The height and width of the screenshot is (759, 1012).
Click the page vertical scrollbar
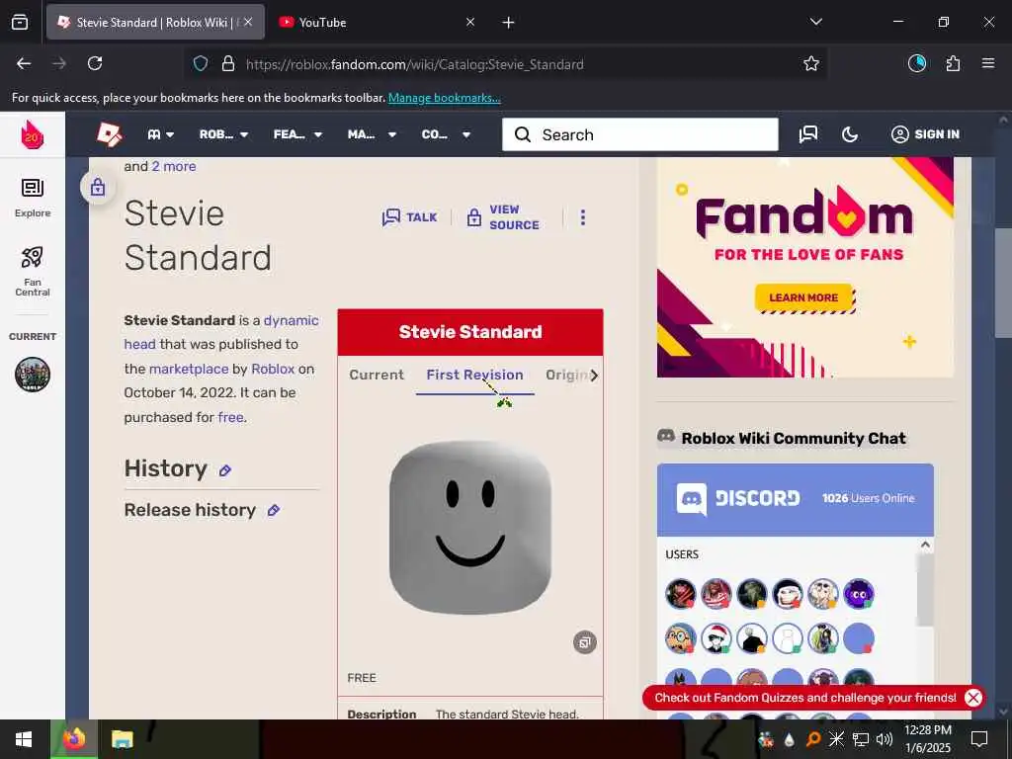coord(1003,282)
